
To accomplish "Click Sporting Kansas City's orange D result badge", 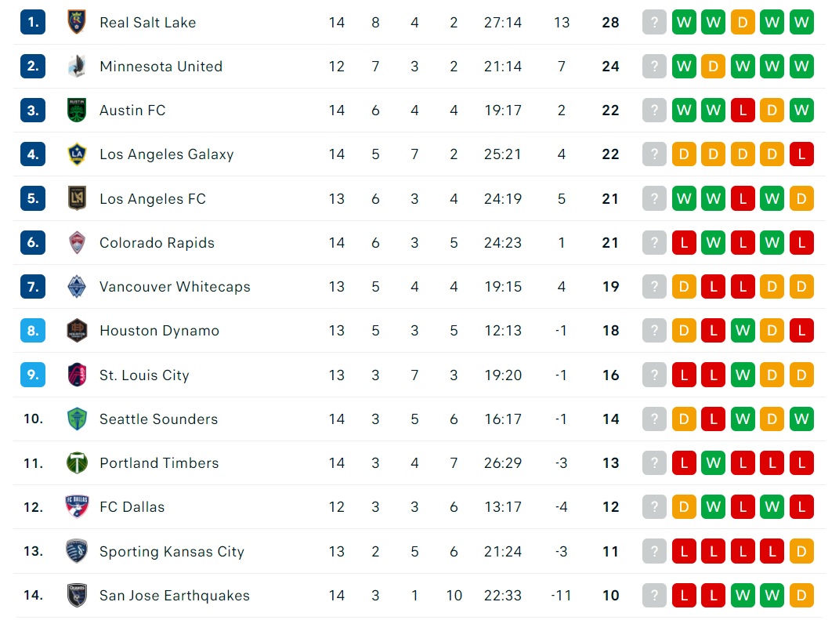I will (801, 552).
